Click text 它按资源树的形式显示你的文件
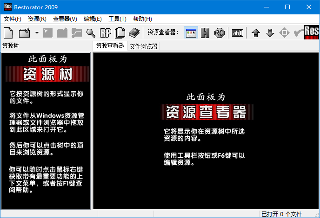320x218 pixels. click(47, 97)
